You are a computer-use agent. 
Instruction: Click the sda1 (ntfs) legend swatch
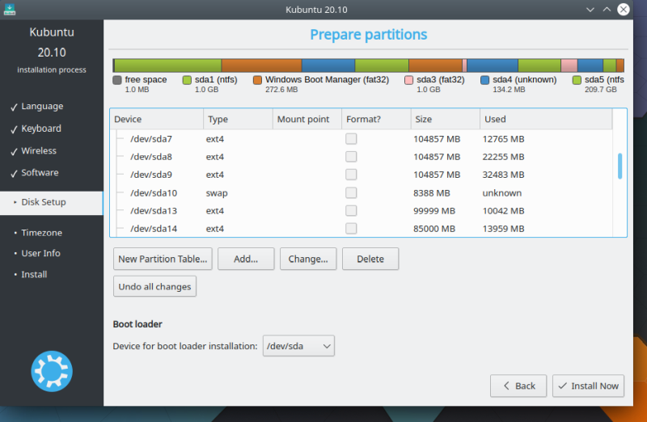pos(187,80)
